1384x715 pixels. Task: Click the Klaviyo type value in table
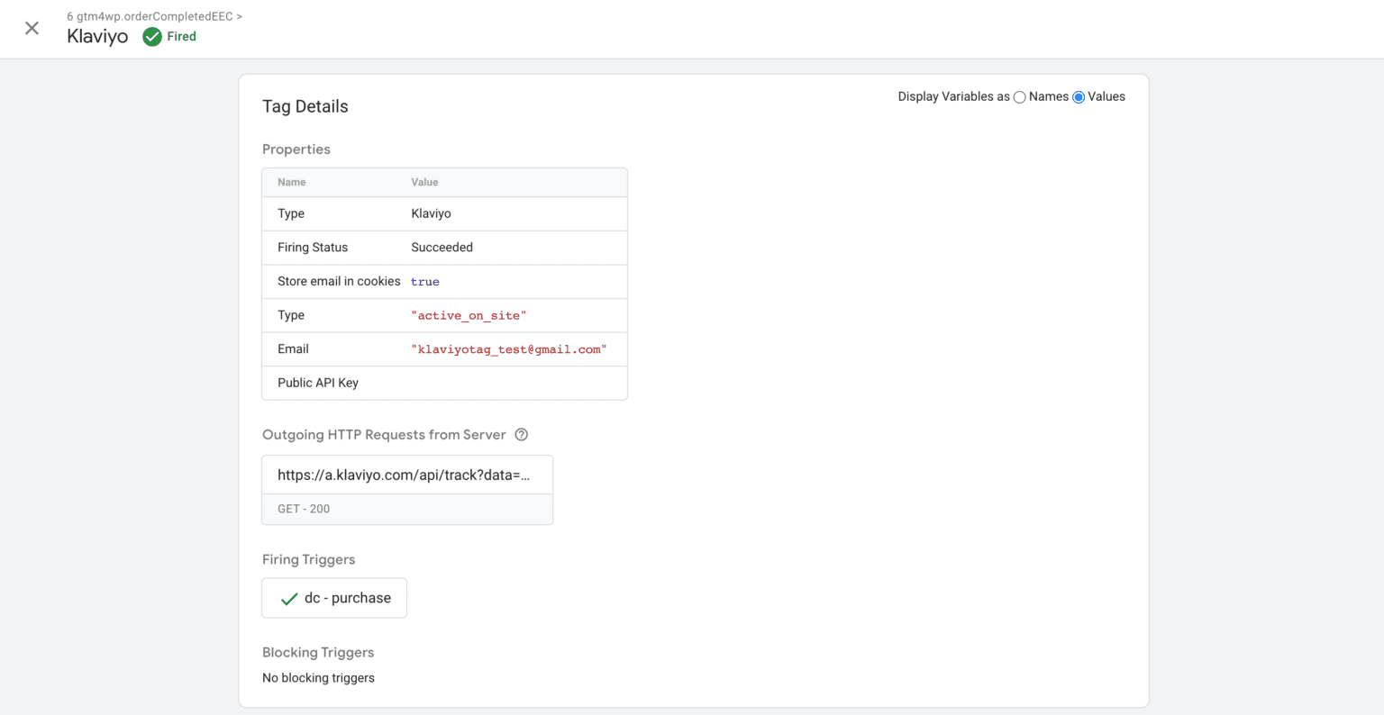click(431, 213)
